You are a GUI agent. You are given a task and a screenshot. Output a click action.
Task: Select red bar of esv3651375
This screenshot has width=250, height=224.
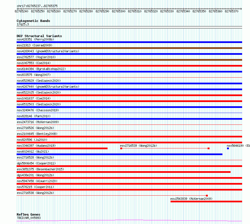124,172
